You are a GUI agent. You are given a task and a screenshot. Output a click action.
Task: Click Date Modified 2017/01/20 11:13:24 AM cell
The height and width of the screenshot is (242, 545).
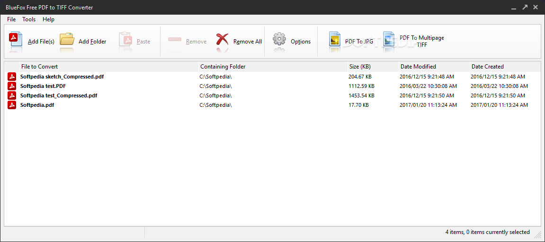(x=428, y=105)
